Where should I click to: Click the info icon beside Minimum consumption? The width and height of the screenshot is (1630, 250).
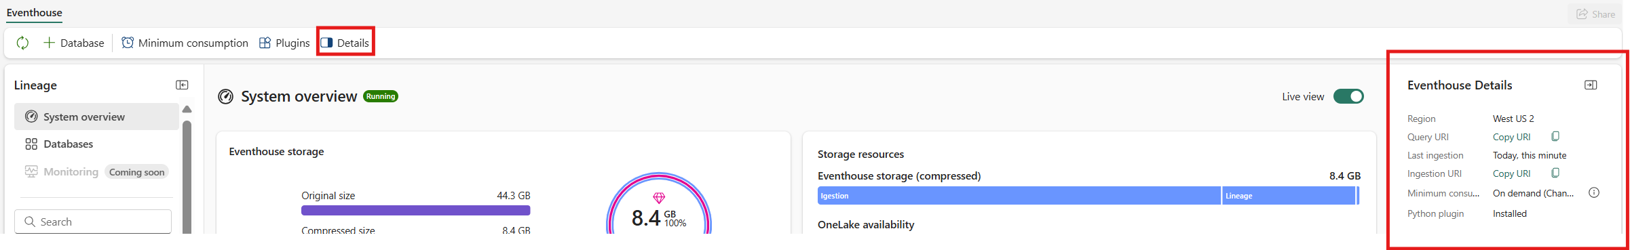(1594, 192)
